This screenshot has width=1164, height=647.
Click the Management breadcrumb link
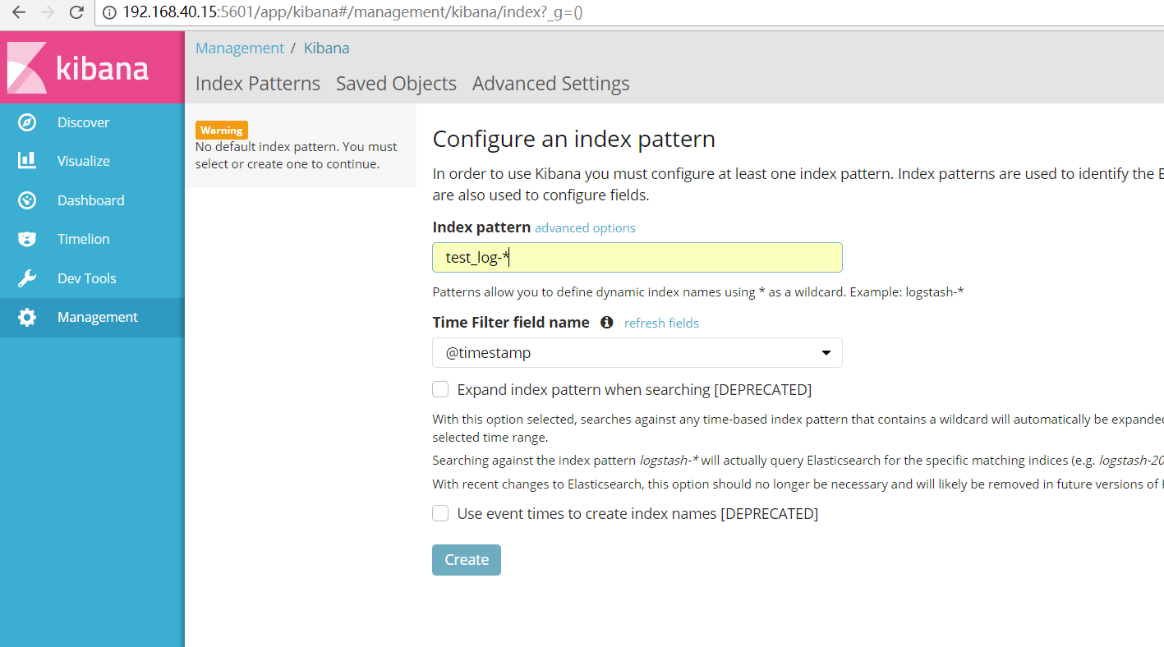(240, 48)
